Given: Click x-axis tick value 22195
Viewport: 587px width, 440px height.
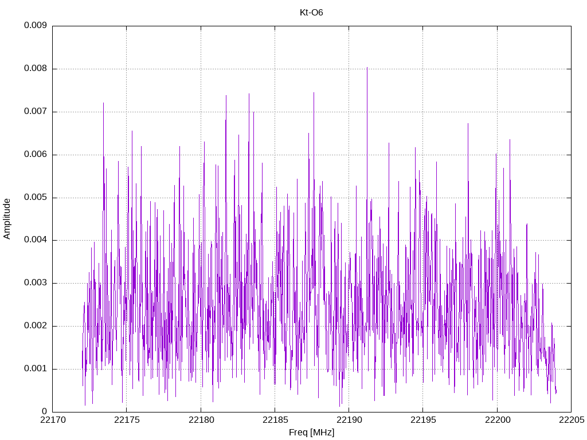Looking at the screenshot, I should (x=423, y=420).
